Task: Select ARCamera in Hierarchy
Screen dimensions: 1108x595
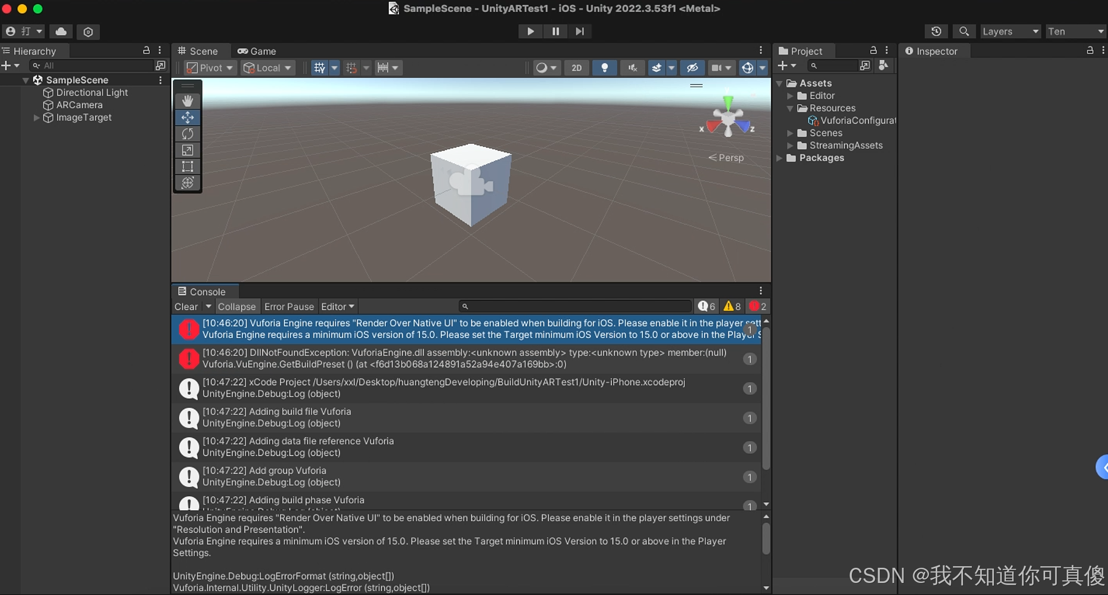Action: click(x=79, y=105)
